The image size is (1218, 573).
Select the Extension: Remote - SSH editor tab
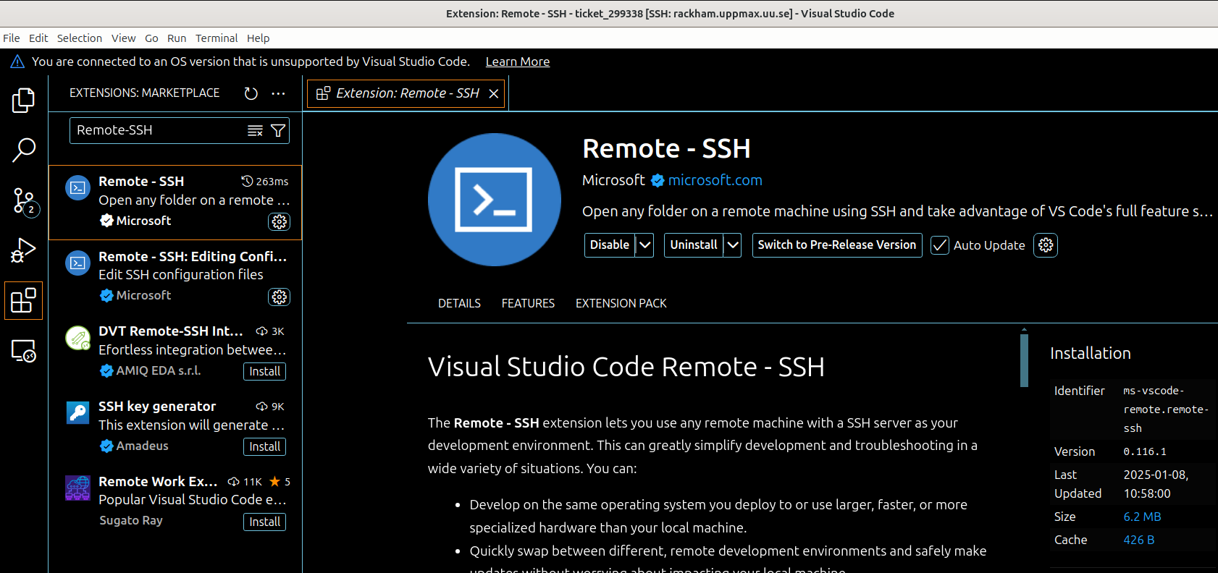point(406,93)
